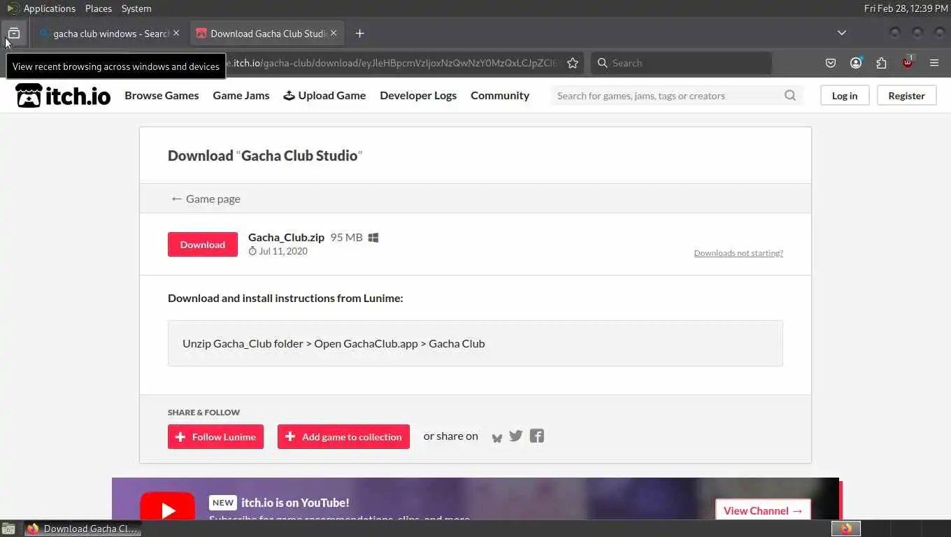Viewport: 951px width, 537px height.
Task: Click the Firefox Search box
Action: (x=681, y=63)
